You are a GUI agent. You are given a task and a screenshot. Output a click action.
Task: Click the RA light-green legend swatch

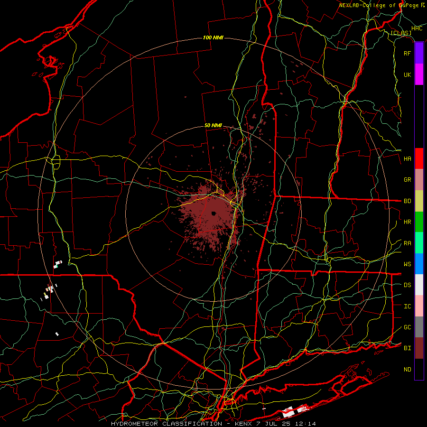[419, 243]
